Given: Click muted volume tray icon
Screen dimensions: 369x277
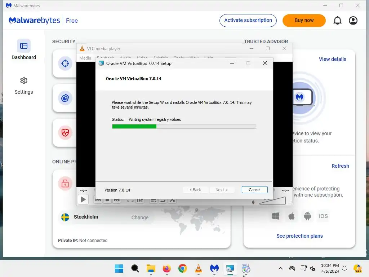Looking at the screenshot, I should (313, 268).
